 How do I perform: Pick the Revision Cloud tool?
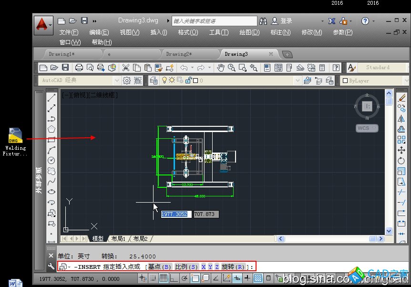[x=51, y=171]
